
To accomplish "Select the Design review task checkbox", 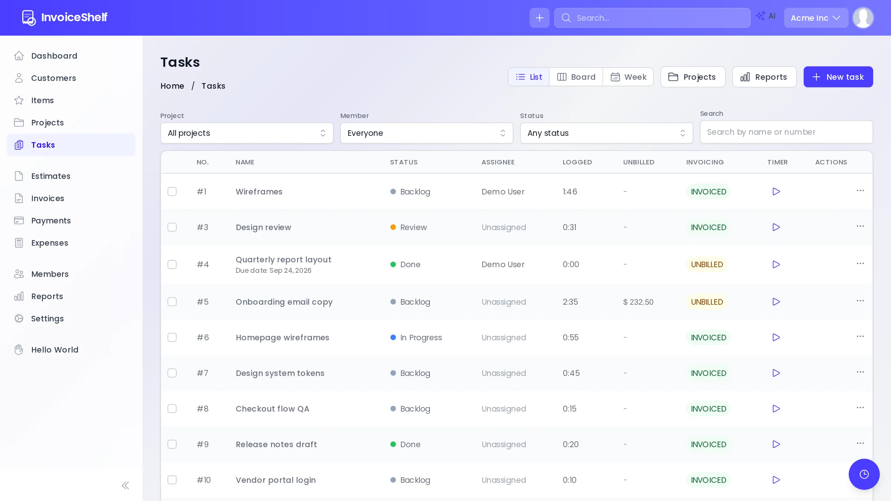I will pyautogui.click(x=172, y=227).
